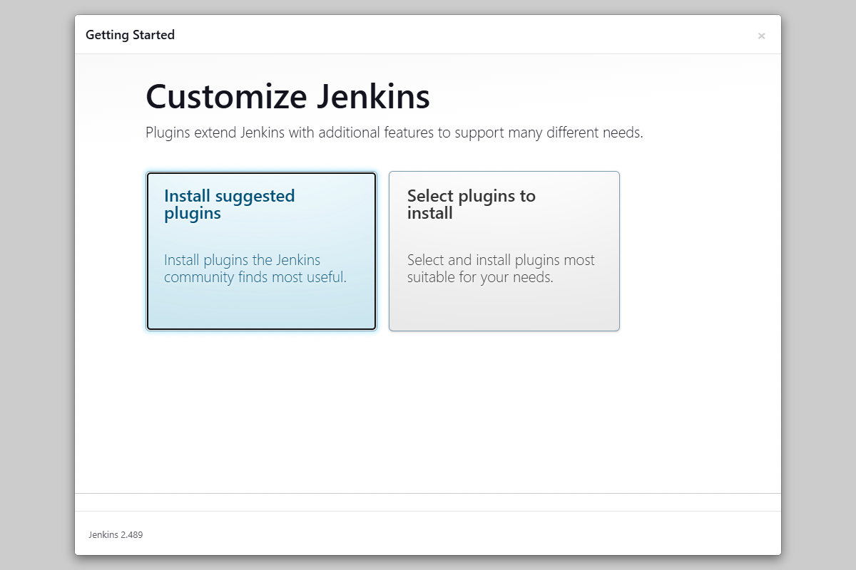
Task: Click the Select plugins to install heading
Action: pos(471,204)
